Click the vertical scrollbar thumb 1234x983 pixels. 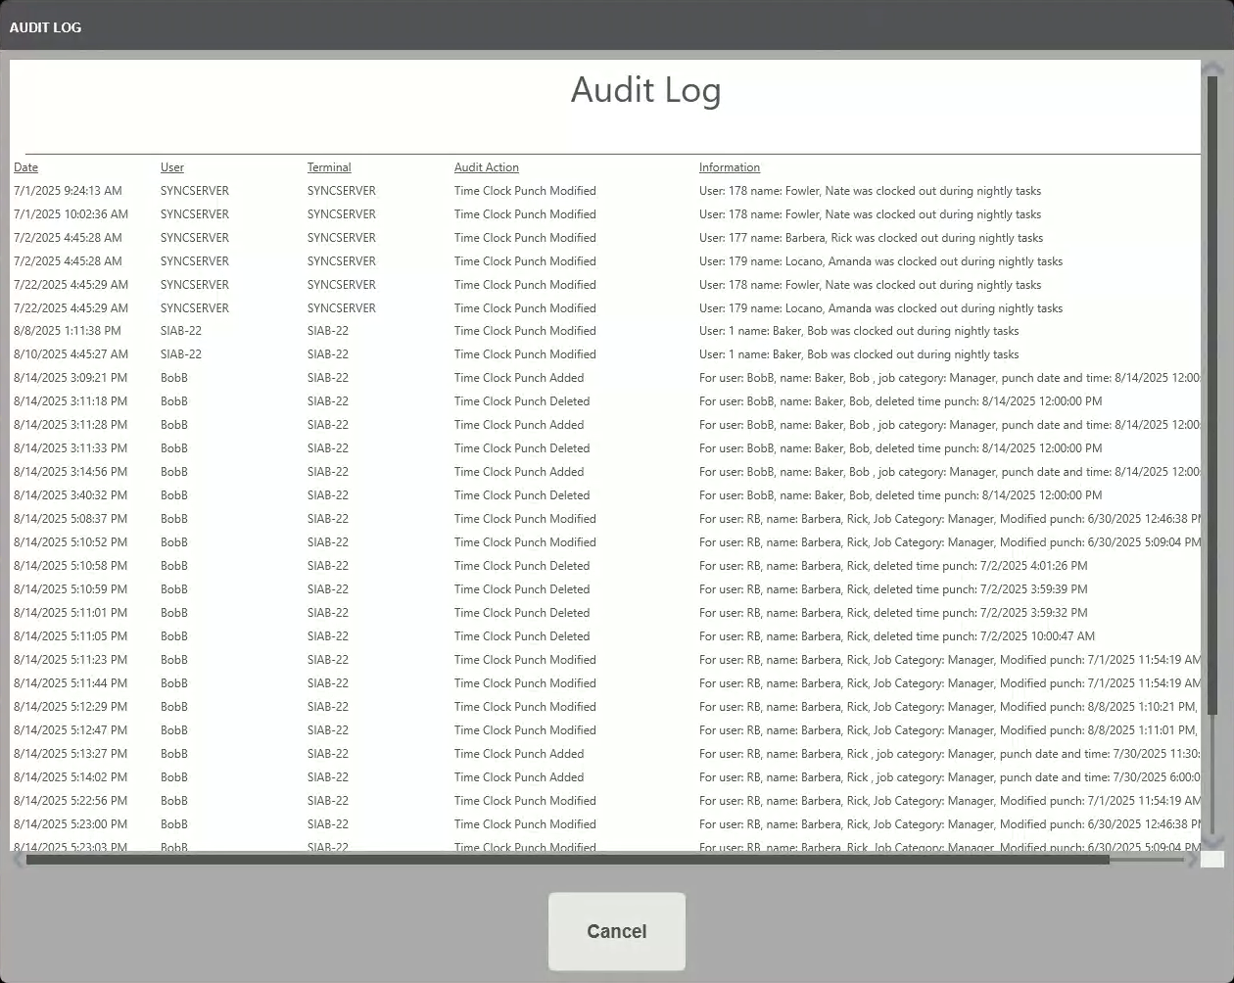[x=1212, y=395]
